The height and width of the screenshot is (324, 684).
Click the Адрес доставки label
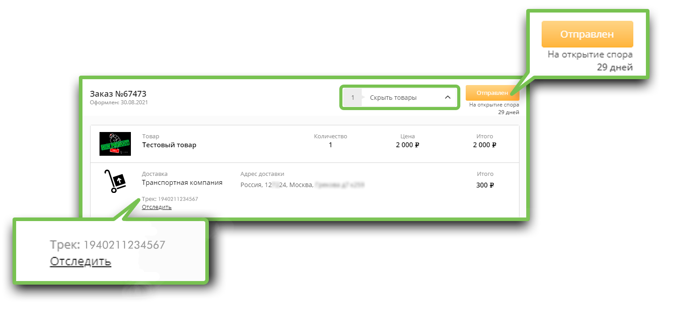[x=262, y=174]
